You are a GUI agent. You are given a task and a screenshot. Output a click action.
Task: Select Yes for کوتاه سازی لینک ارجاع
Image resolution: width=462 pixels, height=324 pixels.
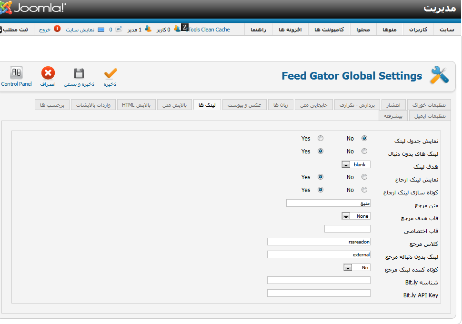pos(320,190)
